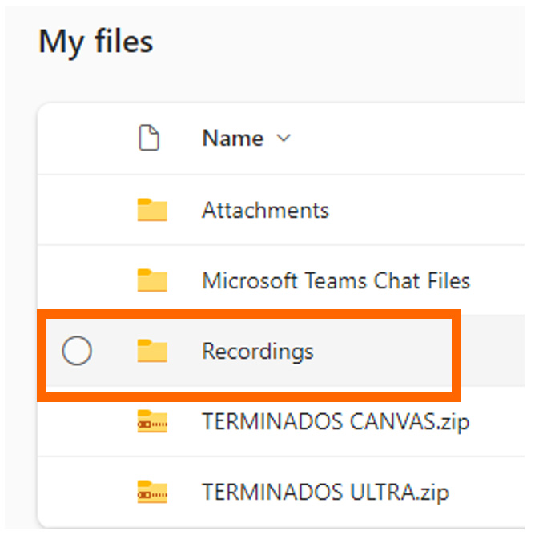
Task: Select Recordings row via blank space right of name
Action: (x=384, y=351)
